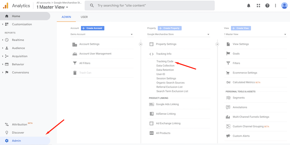Click the Behavior window icon

(x=7, y=64)
